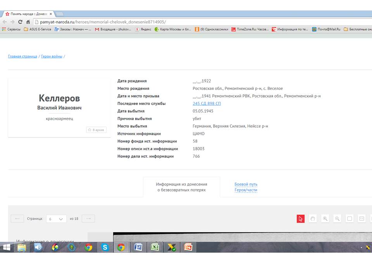Open the «Боевой путь Героя/части» tab
The image size is (372, 279).
tap(246, 187)
